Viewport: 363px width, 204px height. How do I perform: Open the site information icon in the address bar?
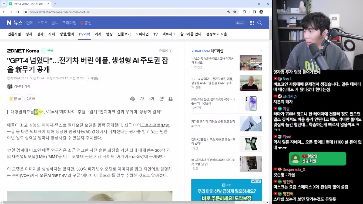(26, 12)
